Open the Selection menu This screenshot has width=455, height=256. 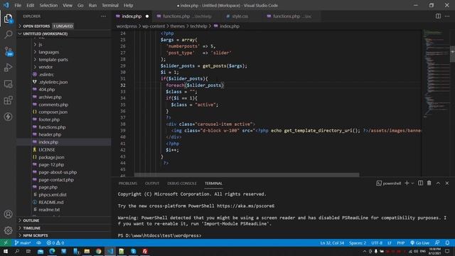[48, 5]
